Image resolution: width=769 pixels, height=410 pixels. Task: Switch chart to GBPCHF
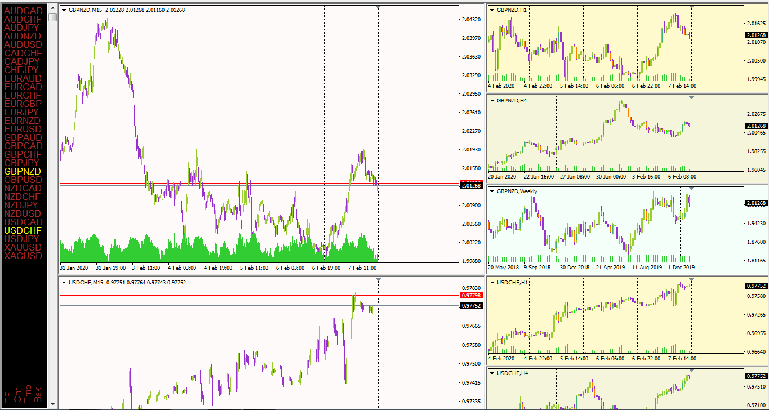click(x=23, y=154)
